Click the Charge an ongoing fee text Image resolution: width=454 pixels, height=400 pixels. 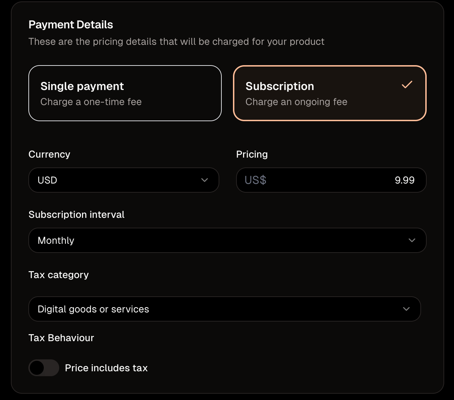tap(296, 102)
